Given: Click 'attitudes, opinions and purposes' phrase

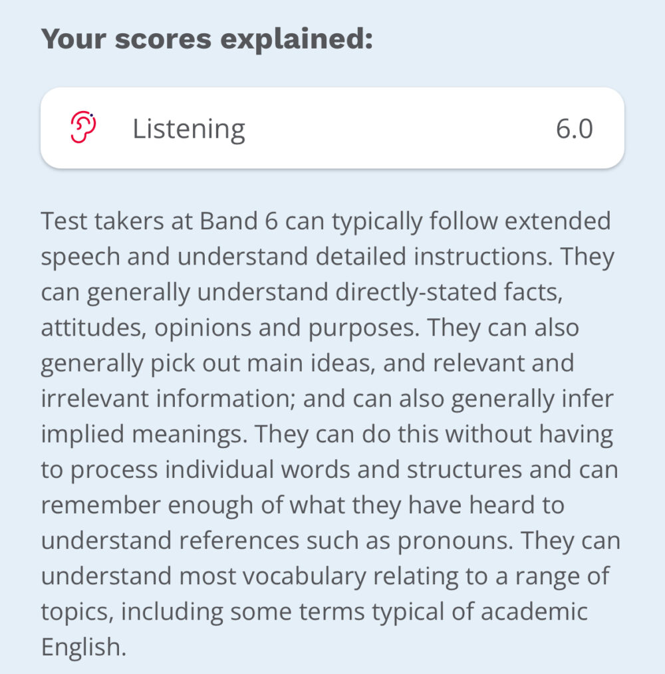Looking at the screenshot, I should (x=229, y=328).
